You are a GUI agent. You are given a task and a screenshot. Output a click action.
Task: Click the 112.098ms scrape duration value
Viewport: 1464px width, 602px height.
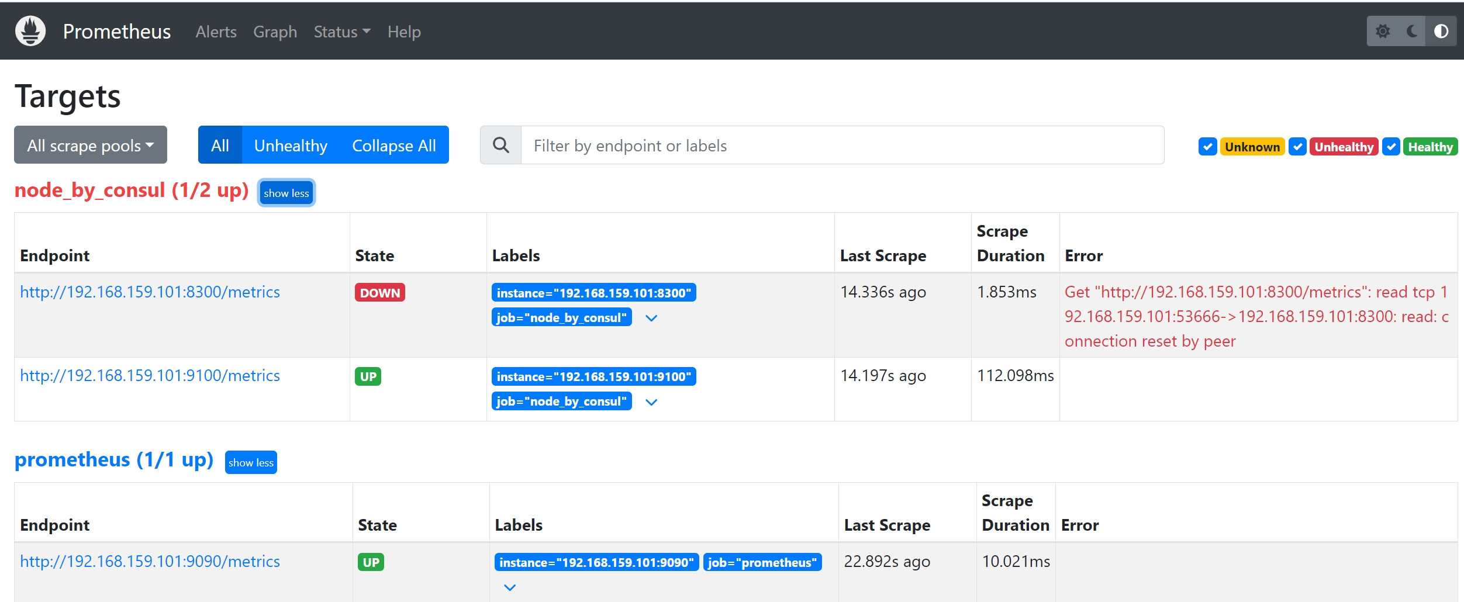1016,376
